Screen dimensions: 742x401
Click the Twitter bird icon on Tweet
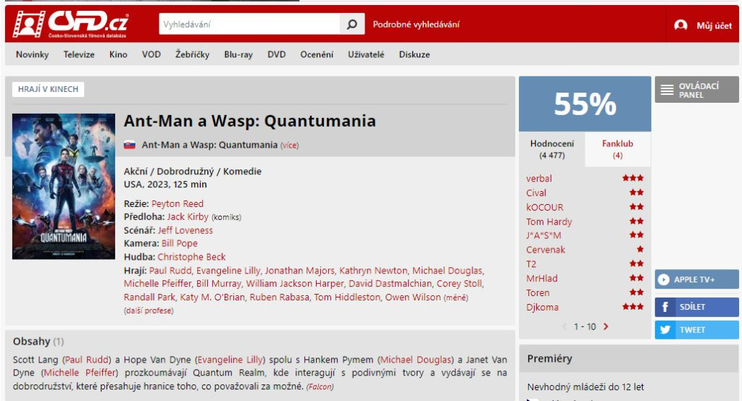click(665, 329)
